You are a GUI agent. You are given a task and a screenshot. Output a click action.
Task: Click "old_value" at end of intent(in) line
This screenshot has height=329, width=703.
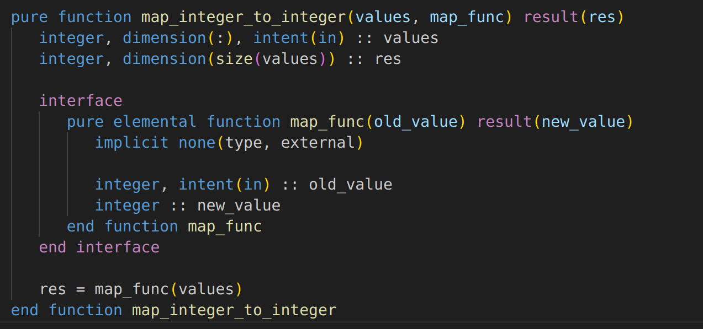pos(351,185)
